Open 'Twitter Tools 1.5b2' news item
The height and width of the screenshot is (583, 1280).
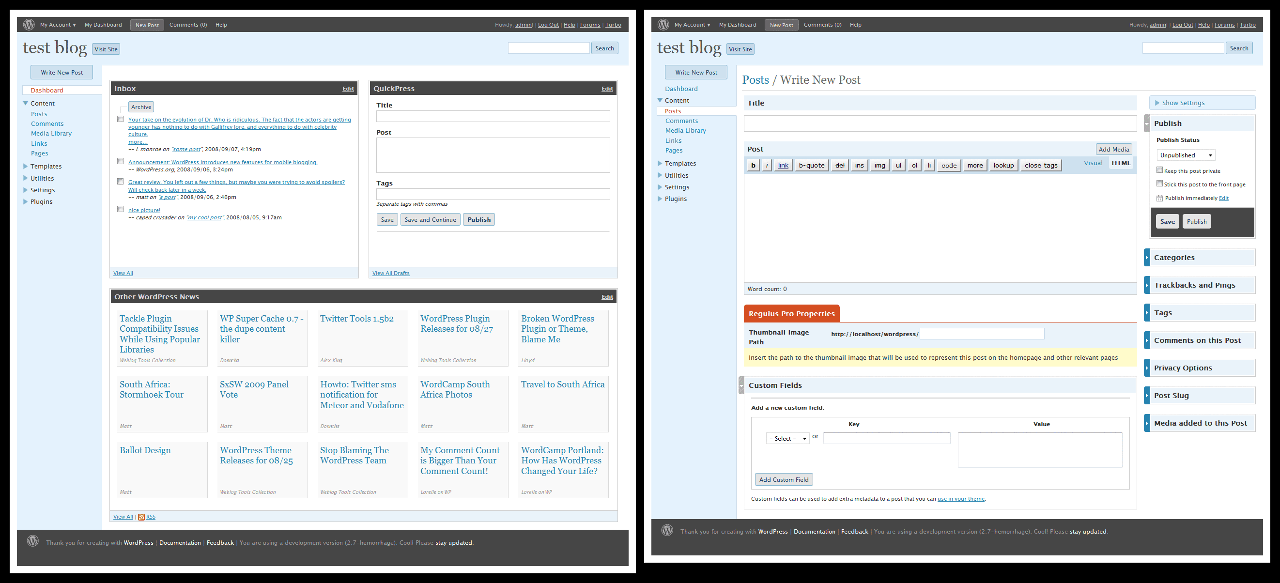tap(357, 319)
